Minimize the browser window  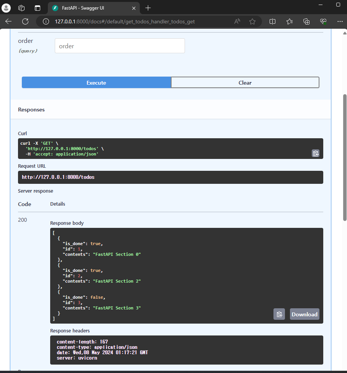[x=321, y=5]
